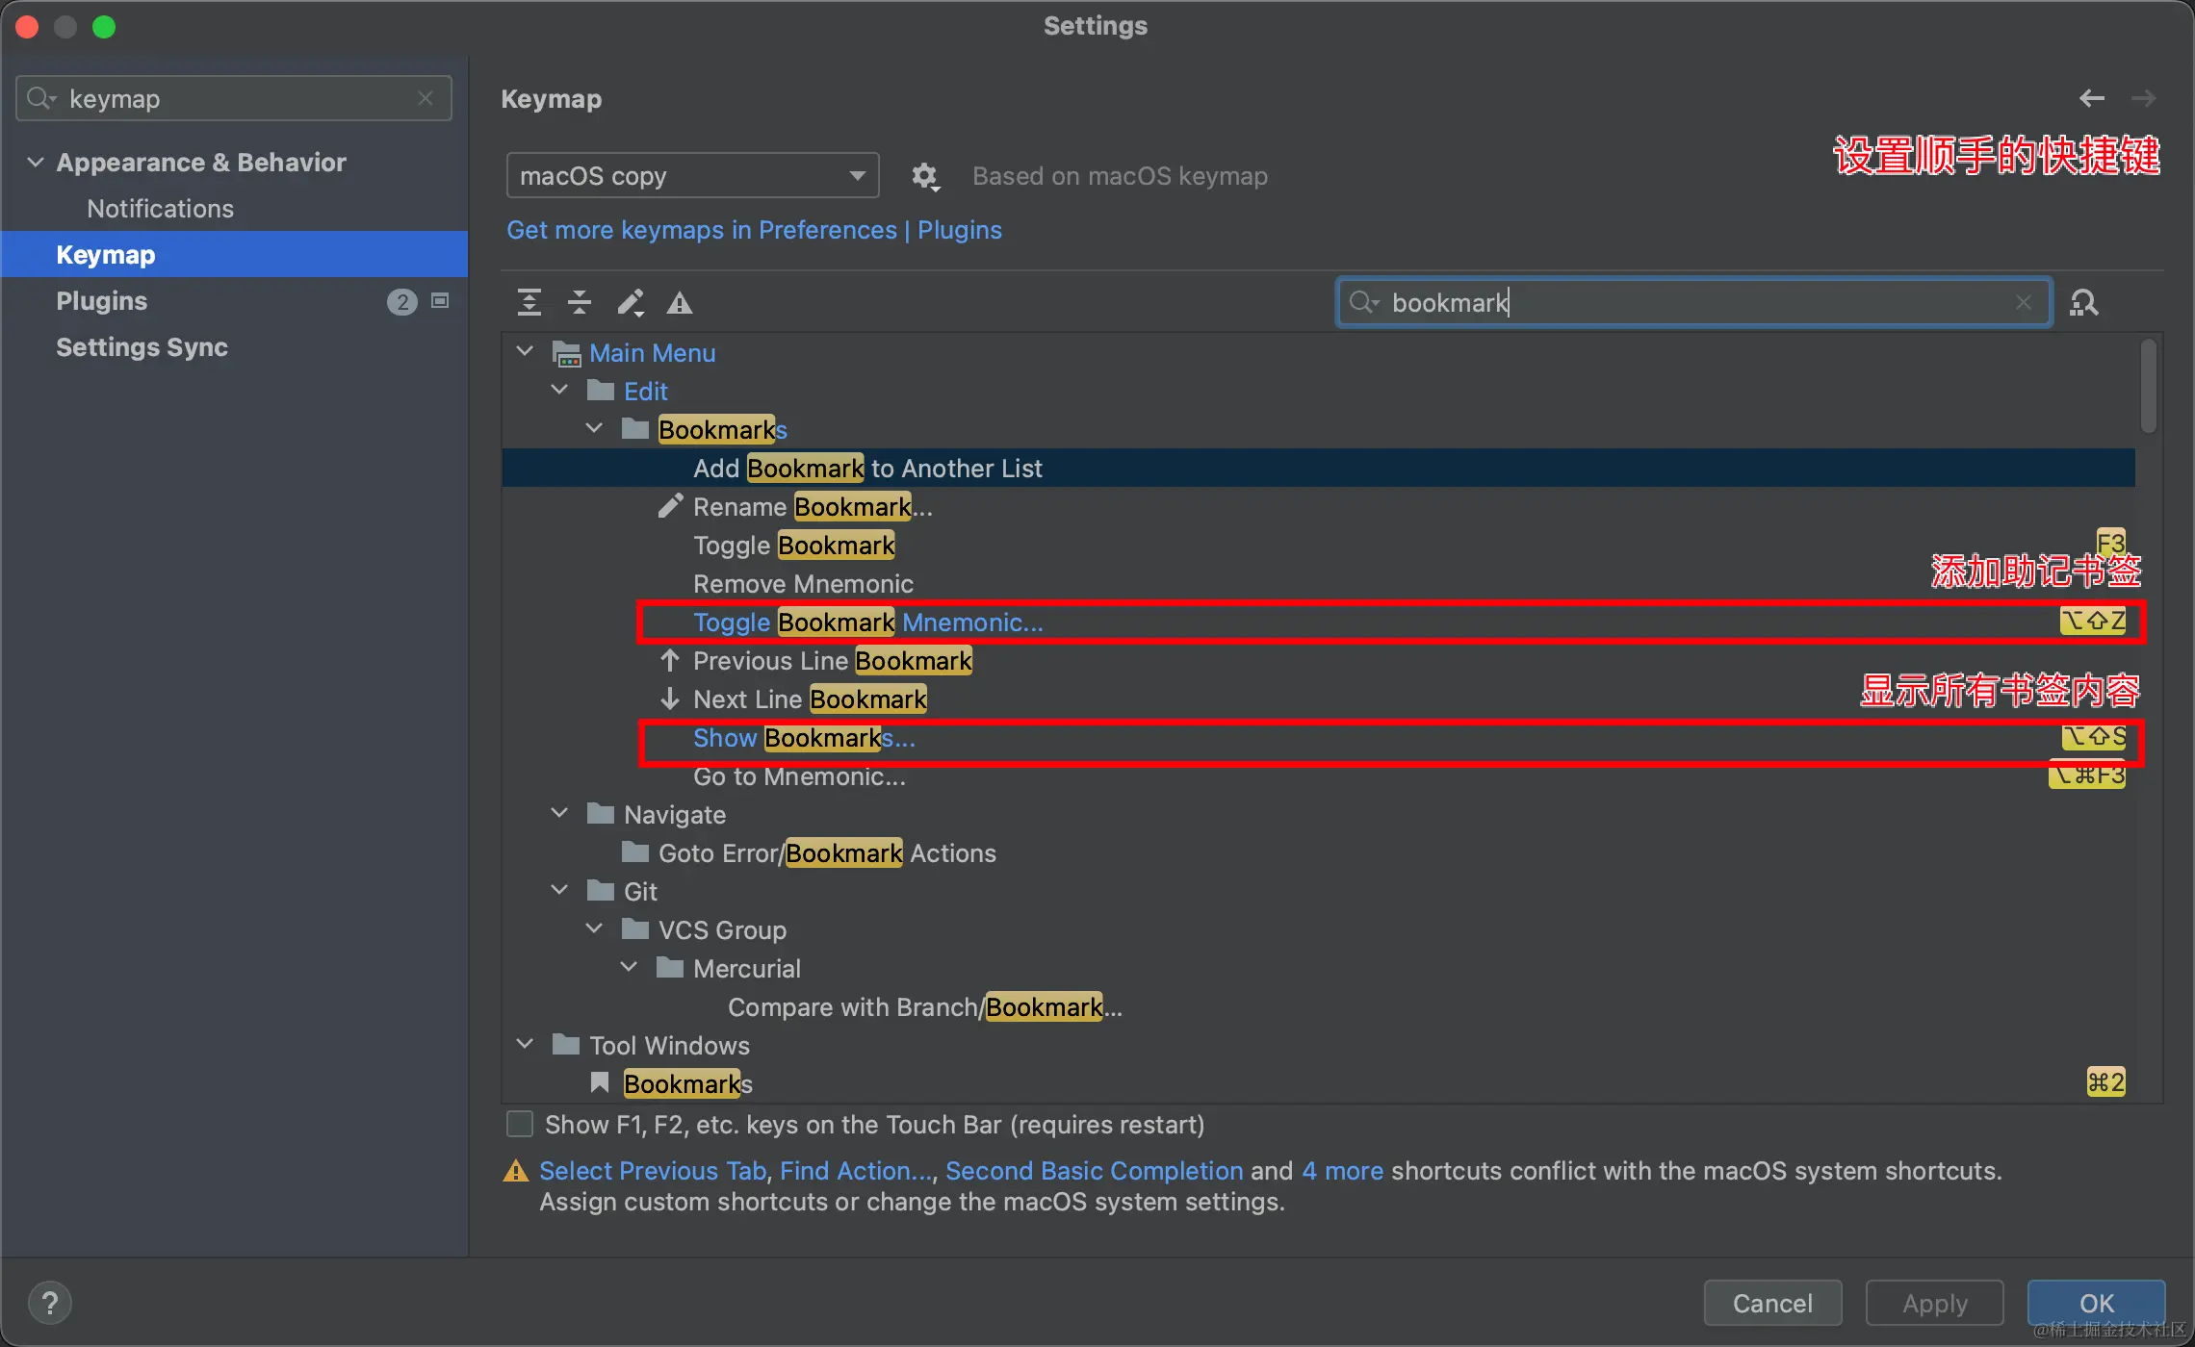Viewport: 2195px width, 1347px height.
Task: Click the pencil Edit Shortcut icon
Action: click(631, 303)
